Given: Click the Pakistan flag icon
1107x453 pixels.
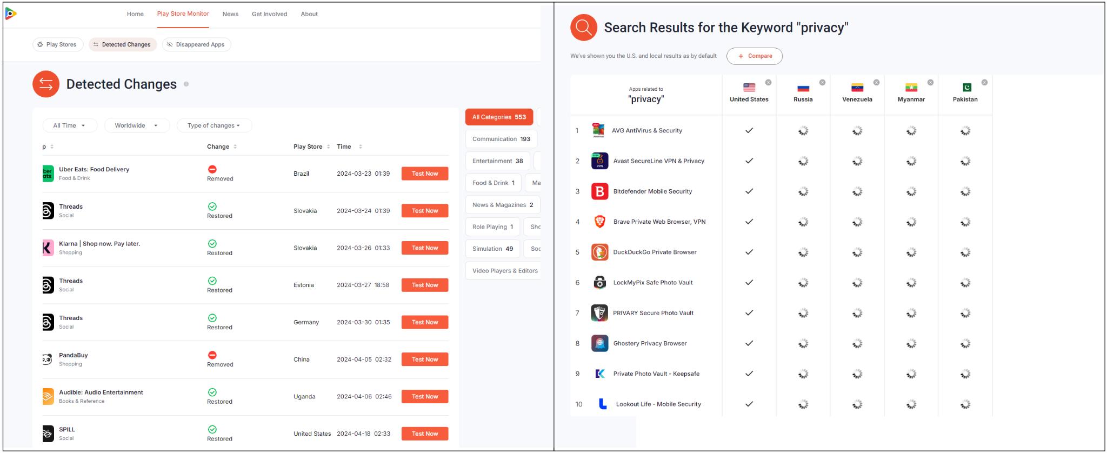Looking at the screenshot, I should click(x=967, y=88).
